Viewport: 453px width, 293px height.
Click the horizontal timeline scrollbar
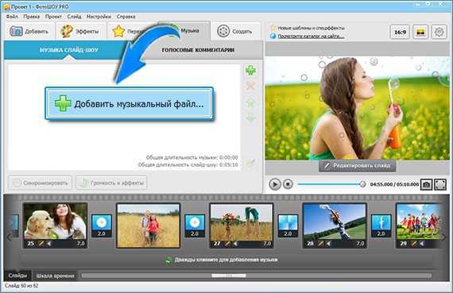pyautogui.click(x=257, y=276)
